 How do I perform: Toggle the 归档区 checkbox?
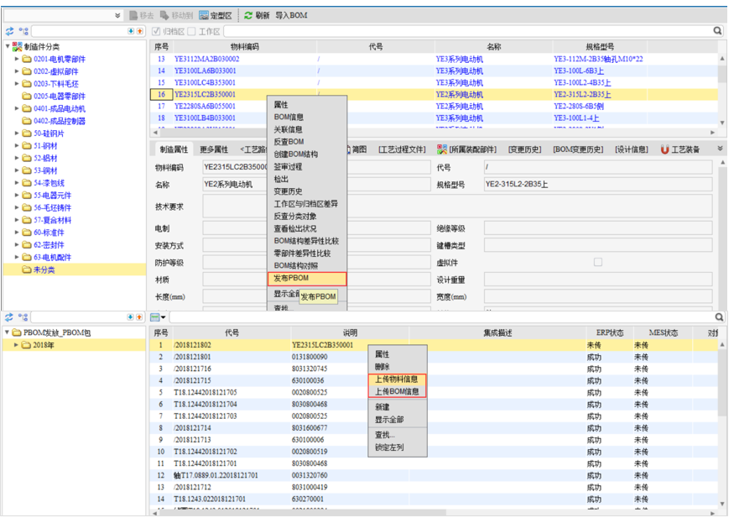click(156, 31)
